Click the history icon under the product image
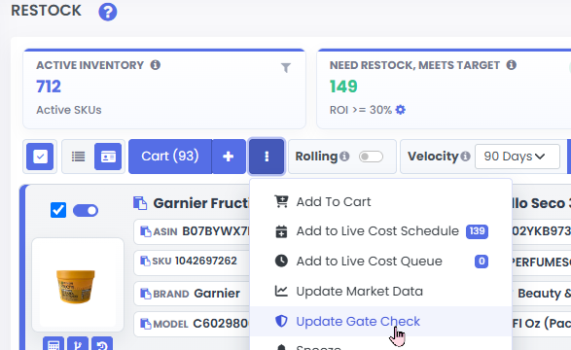The width and height of the screenshot is (571, 350). (102, 344)
